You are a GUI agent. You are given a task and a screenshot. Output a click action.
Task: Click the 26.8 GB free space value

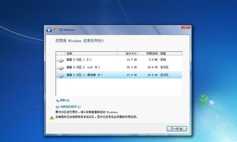tap(152, 67)
